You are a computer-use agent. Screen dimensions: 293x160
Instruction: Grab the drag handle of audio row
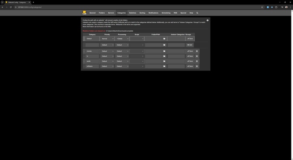(84, 61)
